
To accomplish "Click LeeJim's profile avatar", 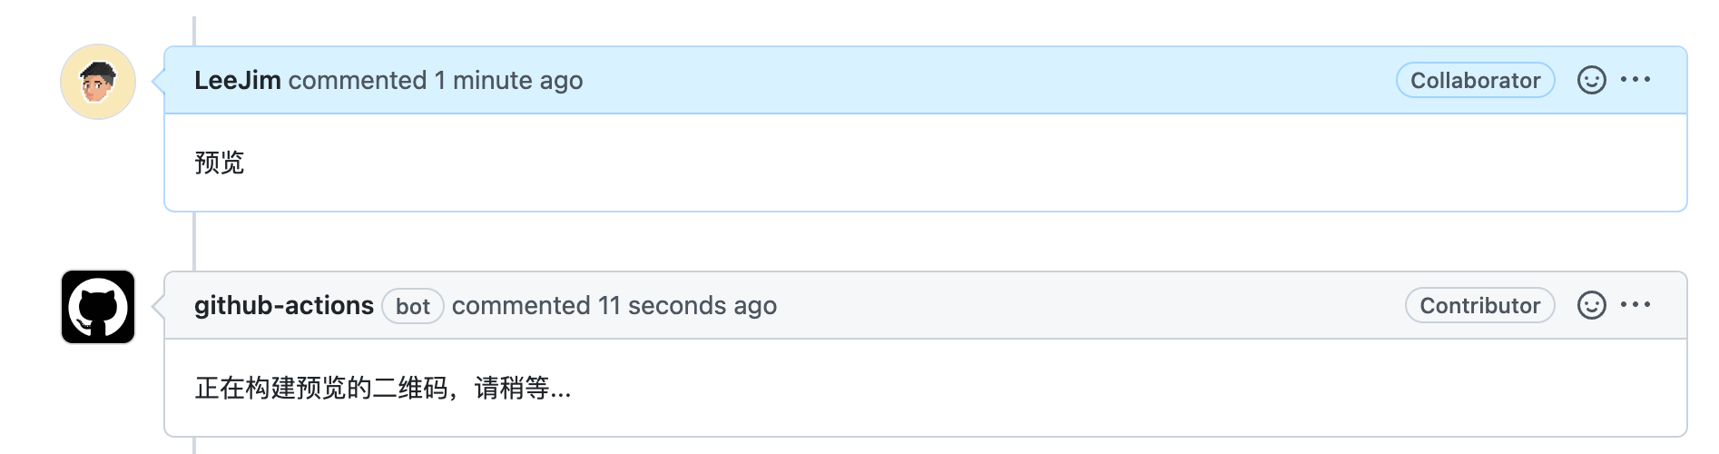I will click(x=98, y=82).
